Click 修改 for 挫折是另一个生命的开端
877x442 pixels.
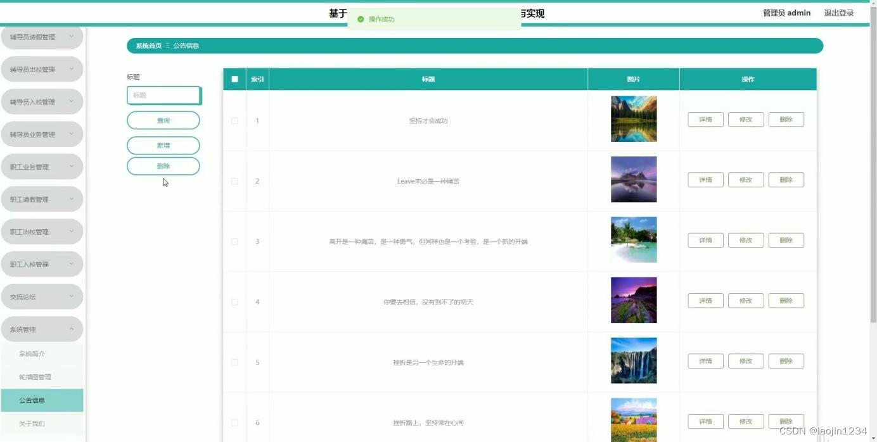[x=746, y=361]
